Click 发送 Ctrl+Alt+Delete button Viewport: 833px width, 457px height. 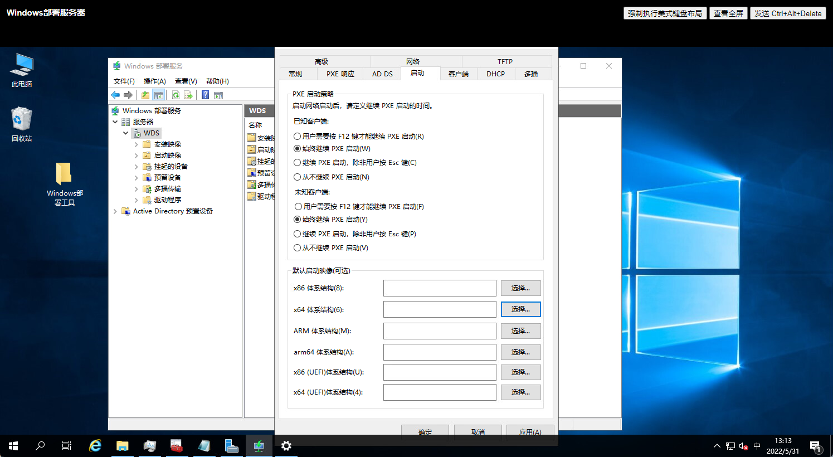coord(788,13)
